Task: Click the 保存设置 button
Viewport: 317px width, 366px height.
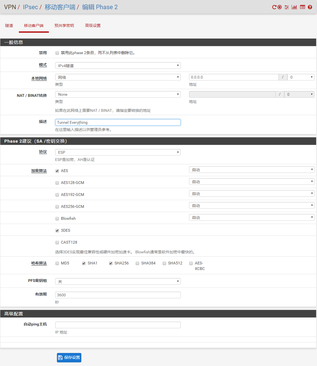Action: point(69,357)
